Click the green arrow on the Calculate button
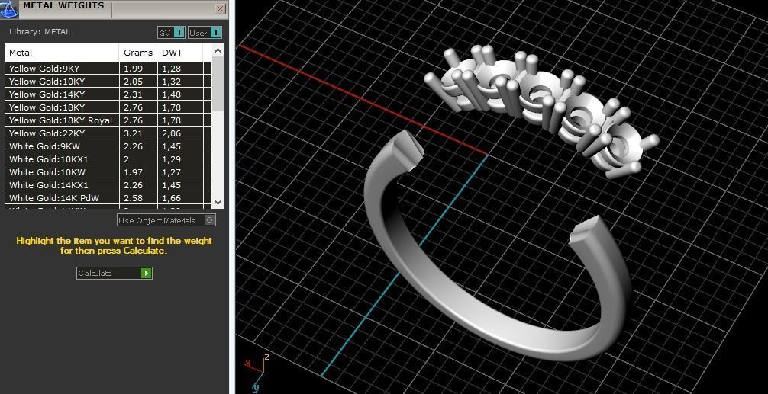 point(146,273)
